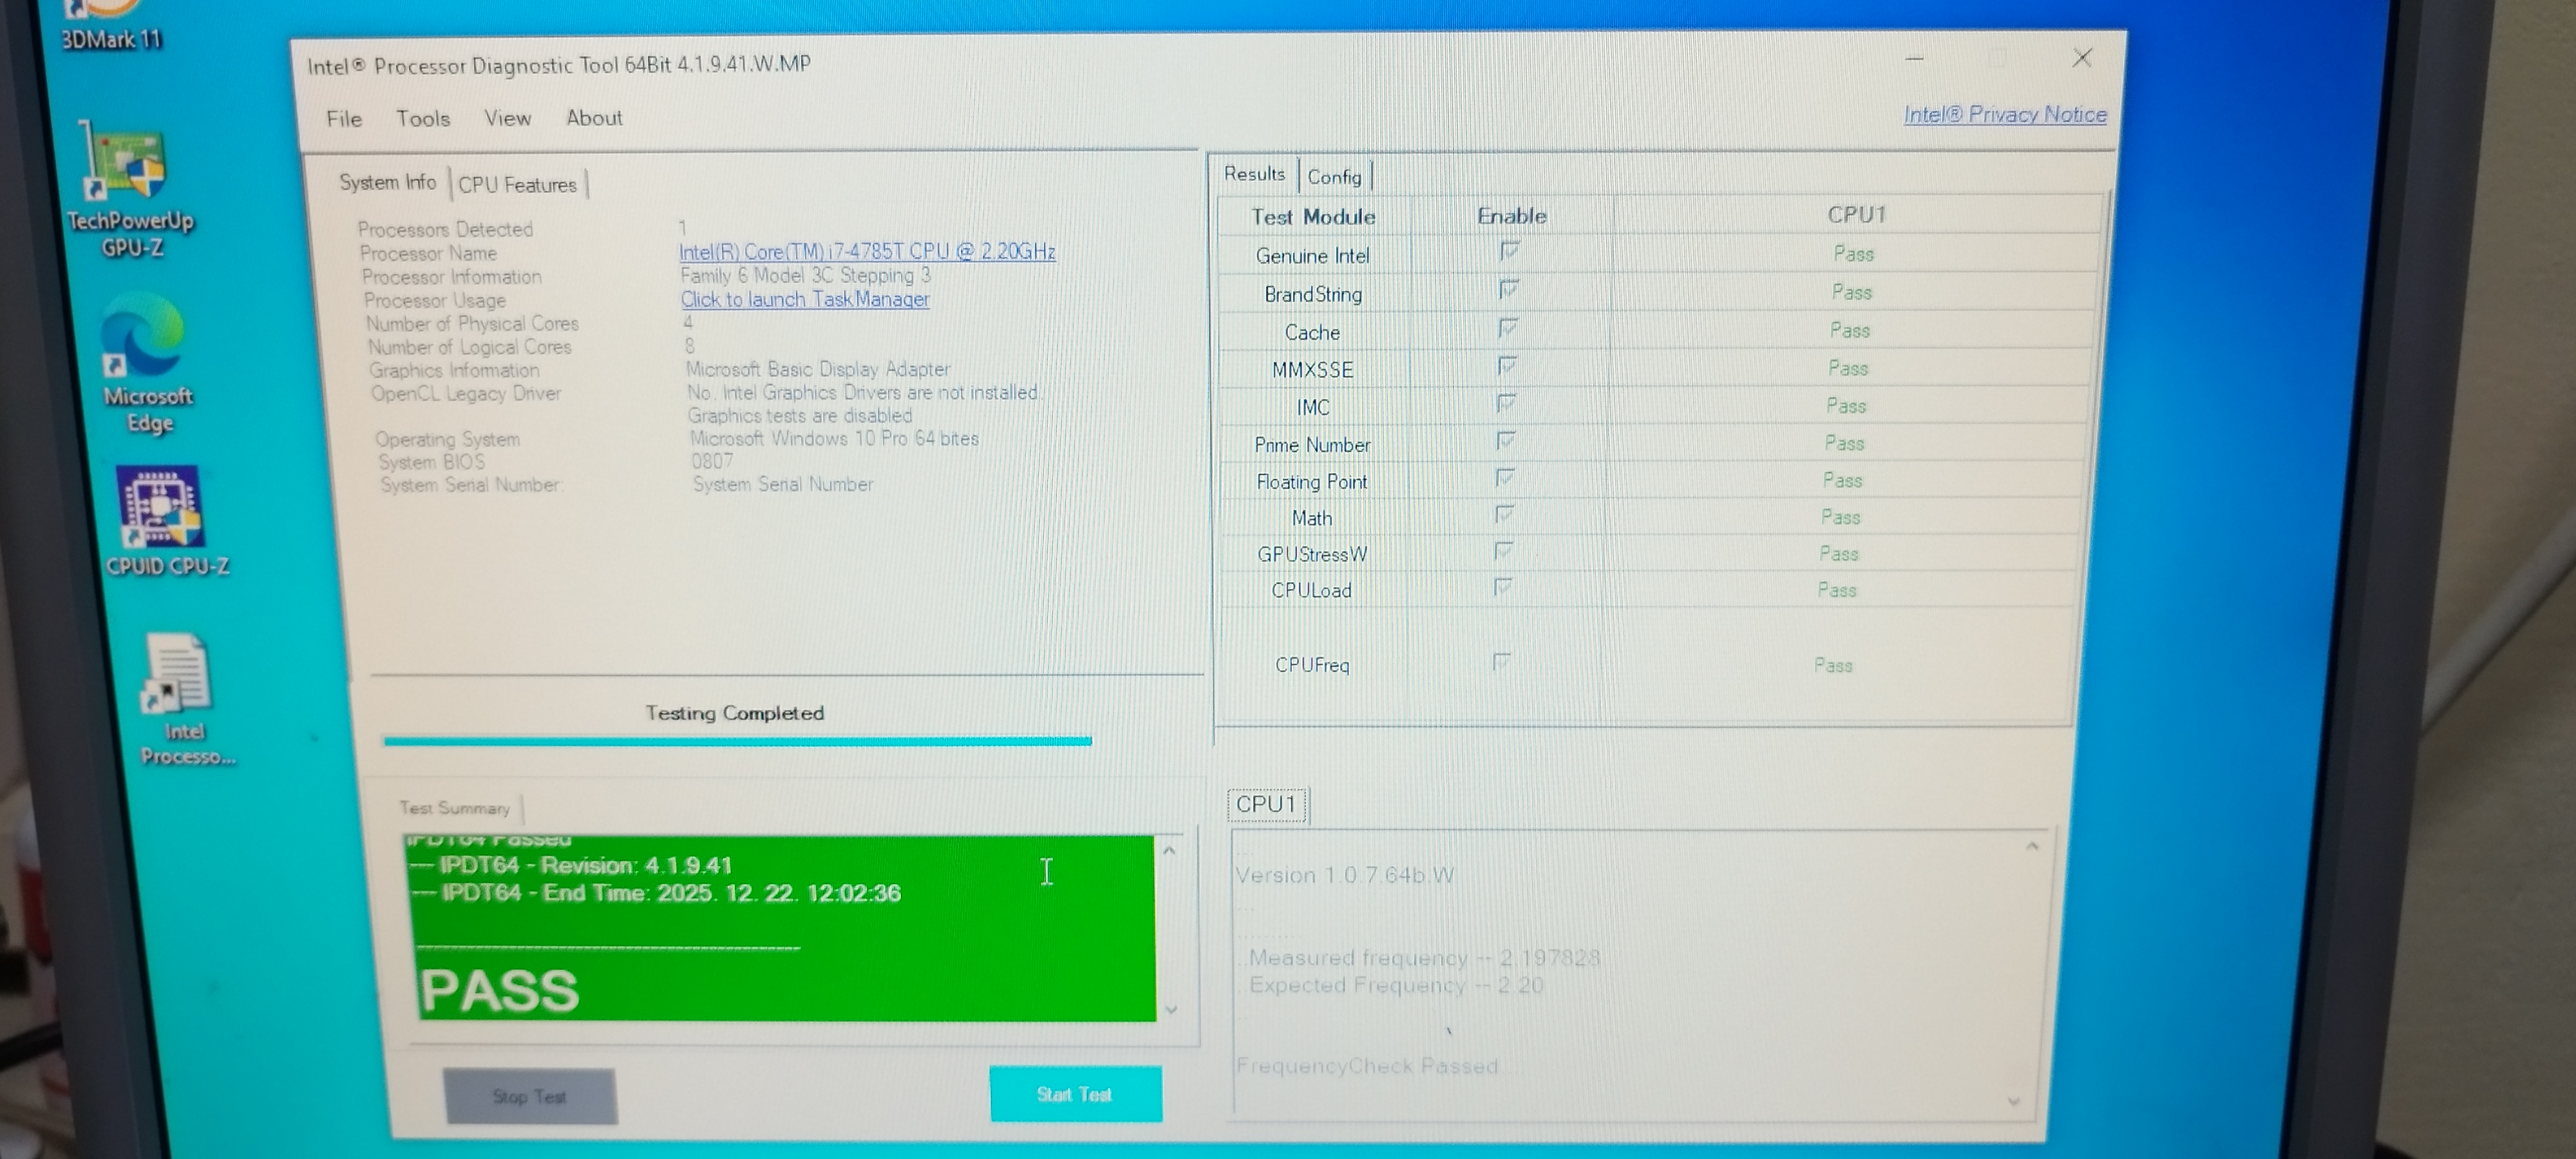Open the Intel Privacy Notice link

2004,115
